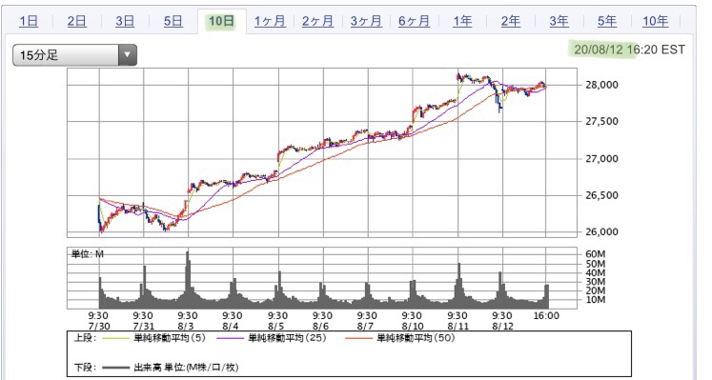
Task: Click the 8/5 date axis label
Action: pos(275,326)
